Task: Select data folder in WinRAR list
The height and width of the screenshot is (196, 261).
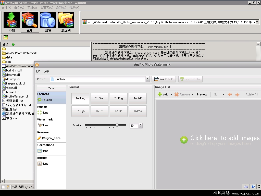Action: pos(7,57)
